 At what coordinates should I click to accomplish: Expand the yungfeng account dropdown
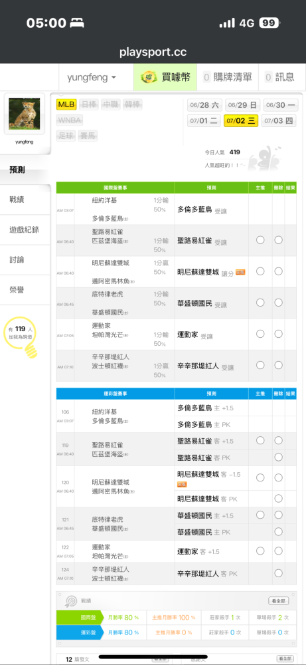pos(92,78)
